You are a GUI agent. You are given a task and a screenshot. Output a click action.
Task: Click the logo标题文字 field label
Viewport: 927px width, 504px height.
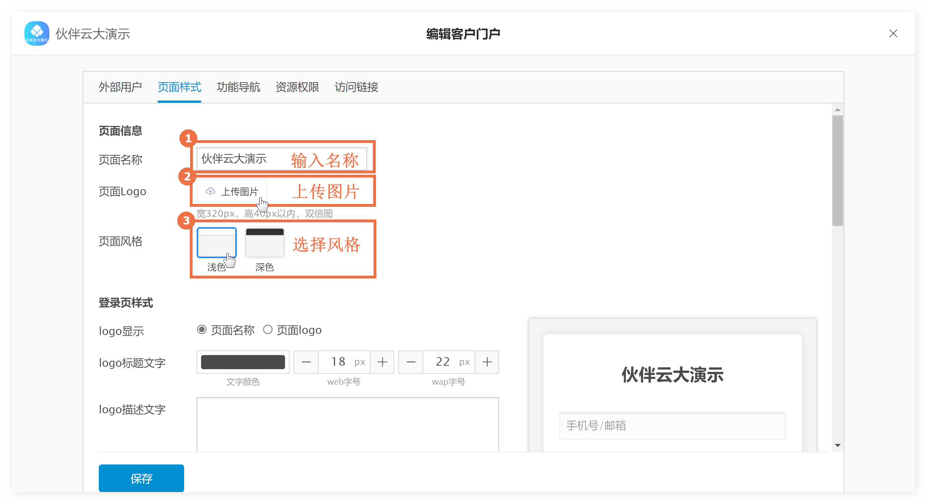pyautogui.click(x=132, y=362)
